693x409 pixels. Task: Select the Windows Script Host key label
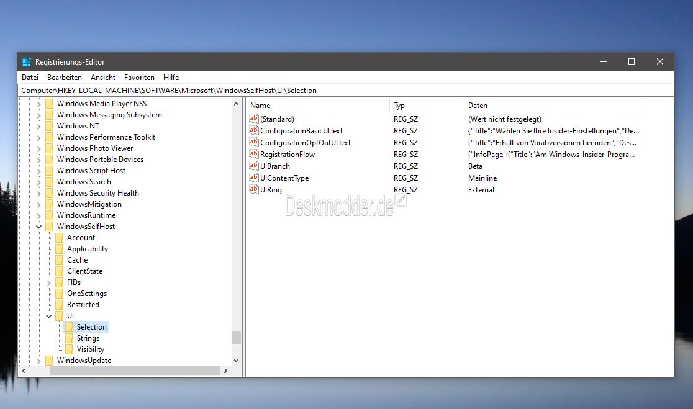click(91, 171)
